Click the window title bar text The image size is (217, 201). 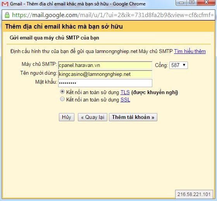[78, 4]
